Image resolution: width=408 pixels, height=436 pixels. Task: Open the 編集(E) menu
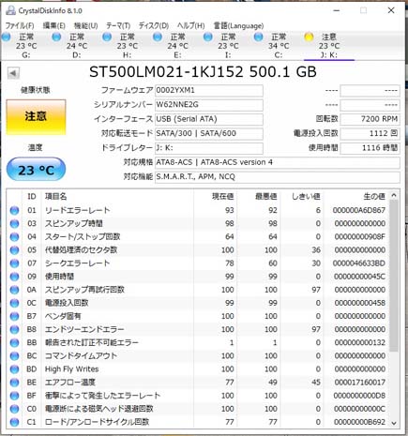pos(54,25)
